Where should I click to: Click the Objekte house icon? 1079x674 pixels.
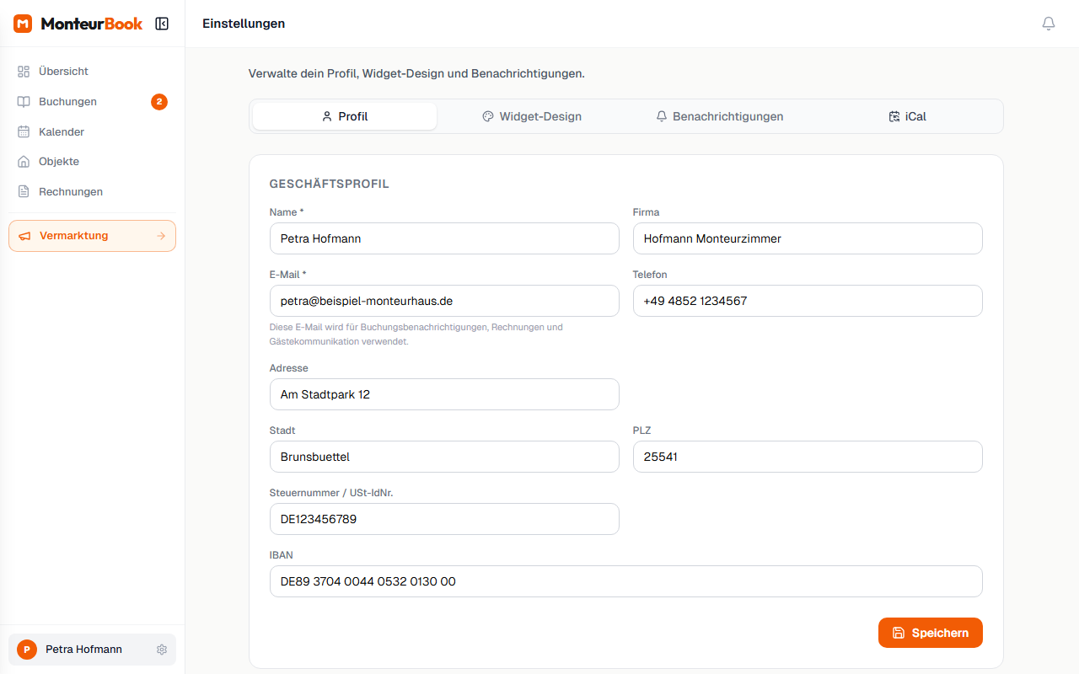(24, 162)
